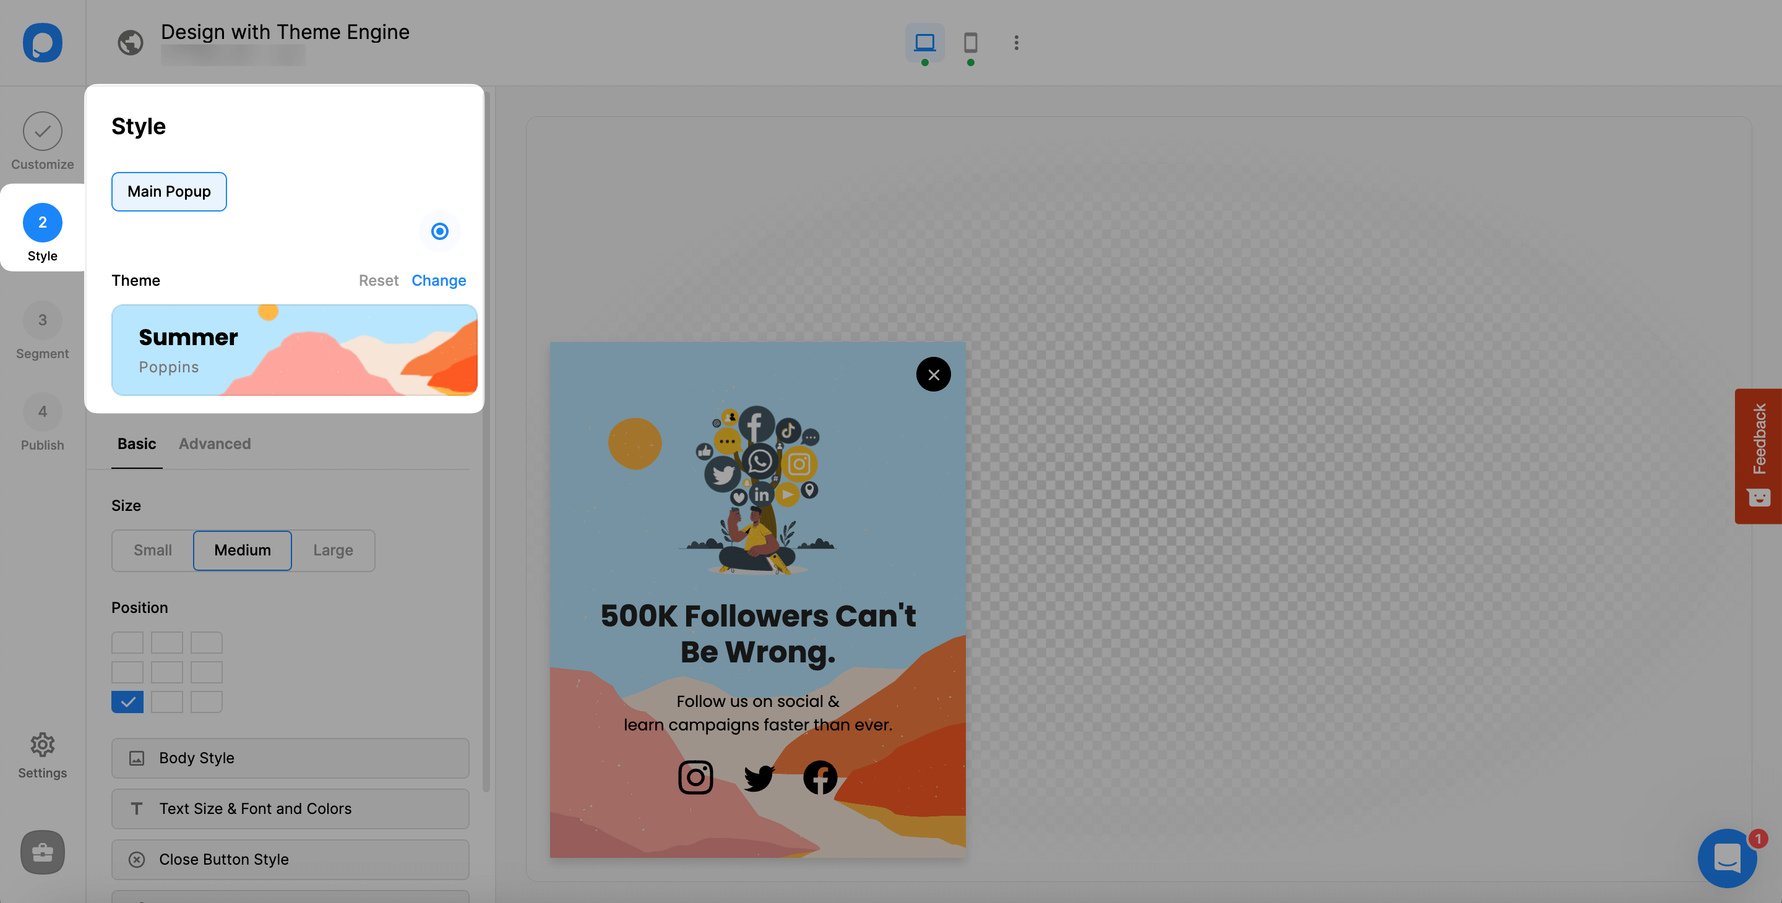Select the top-right position box

(206, 643)
